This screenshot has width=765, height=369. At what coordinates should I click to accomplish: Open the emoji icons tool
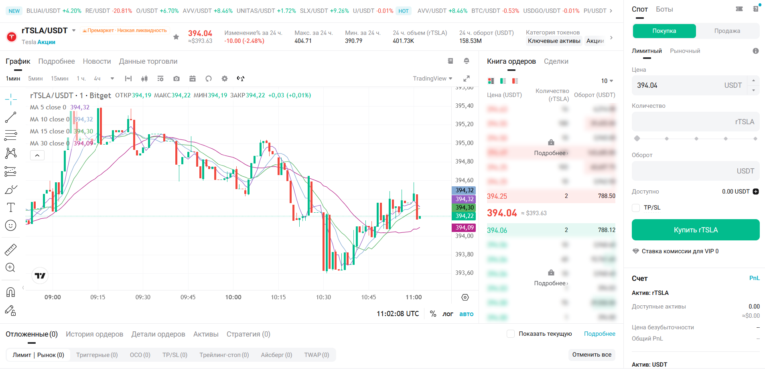click(x=11, y=226)
